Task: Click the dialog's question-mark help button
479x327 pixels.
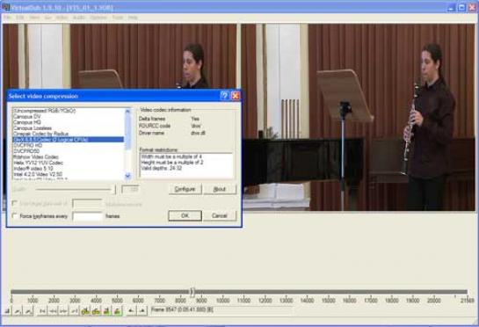Action: point(224,96)
